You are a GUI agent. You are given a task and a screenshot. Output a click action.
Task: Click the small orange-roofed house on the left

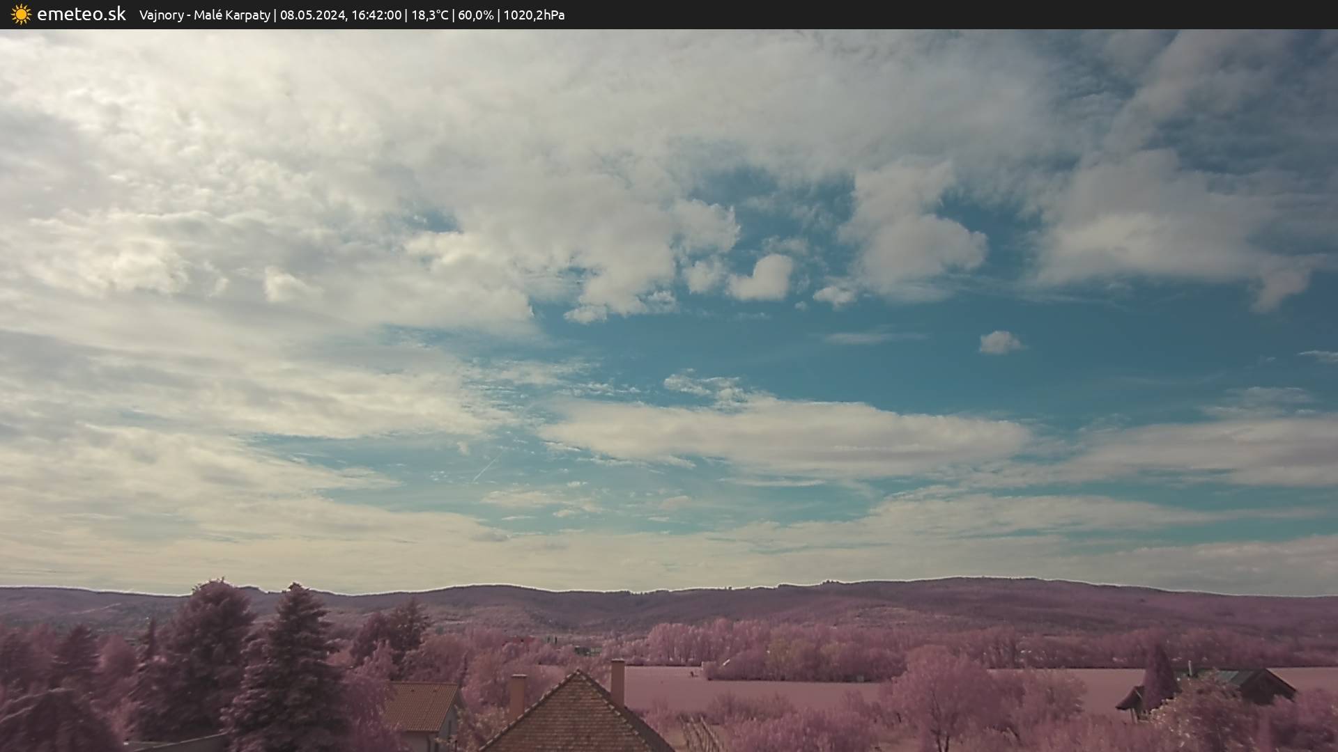420,707
